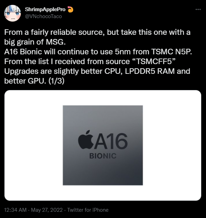Click the ShrimpApplePro profile avatar
This screenshot has width=206, height=218.
(13, 13)
